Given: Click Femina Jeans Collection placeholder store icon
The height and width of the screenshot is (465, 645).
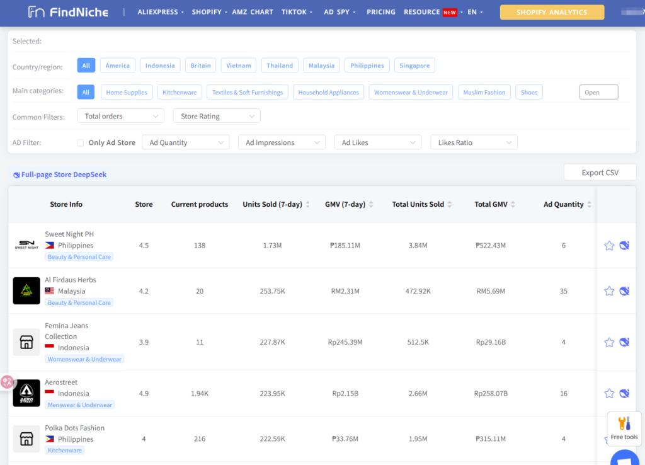Looking at the screenshot, I should [26, 342].
